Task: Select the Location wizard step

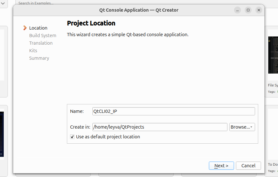Action: coord(38,28)
